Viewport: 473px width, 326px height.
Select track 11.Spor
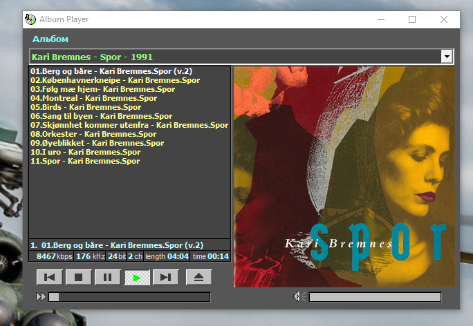pos(129,161)
